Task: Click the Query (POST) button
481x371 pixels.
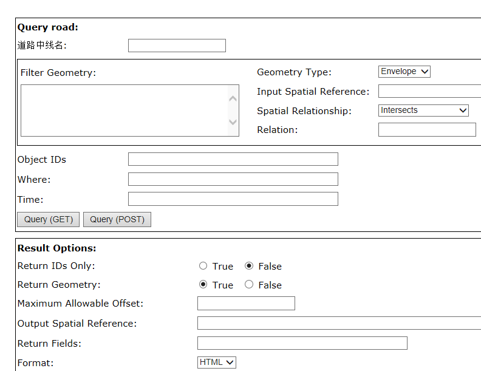Action: click(x=117, y=219)
